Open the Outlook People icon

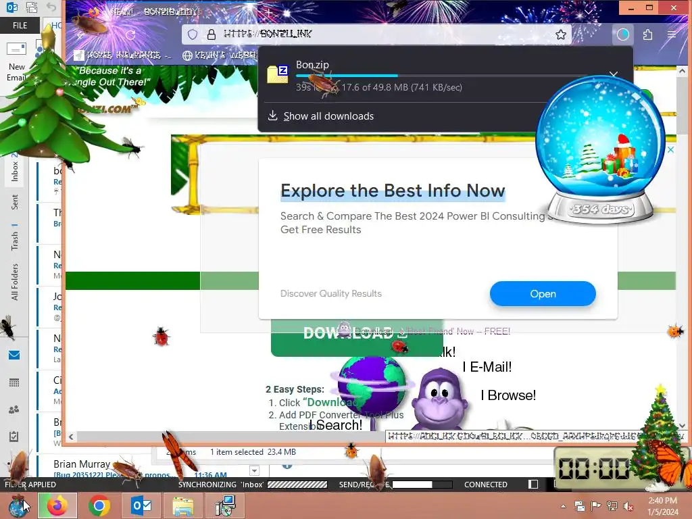tap(14, 410)
